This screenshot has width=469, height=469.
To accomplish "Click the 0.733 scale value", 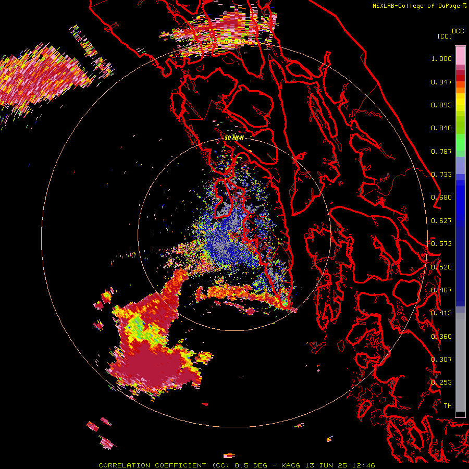I will point(441,175).
